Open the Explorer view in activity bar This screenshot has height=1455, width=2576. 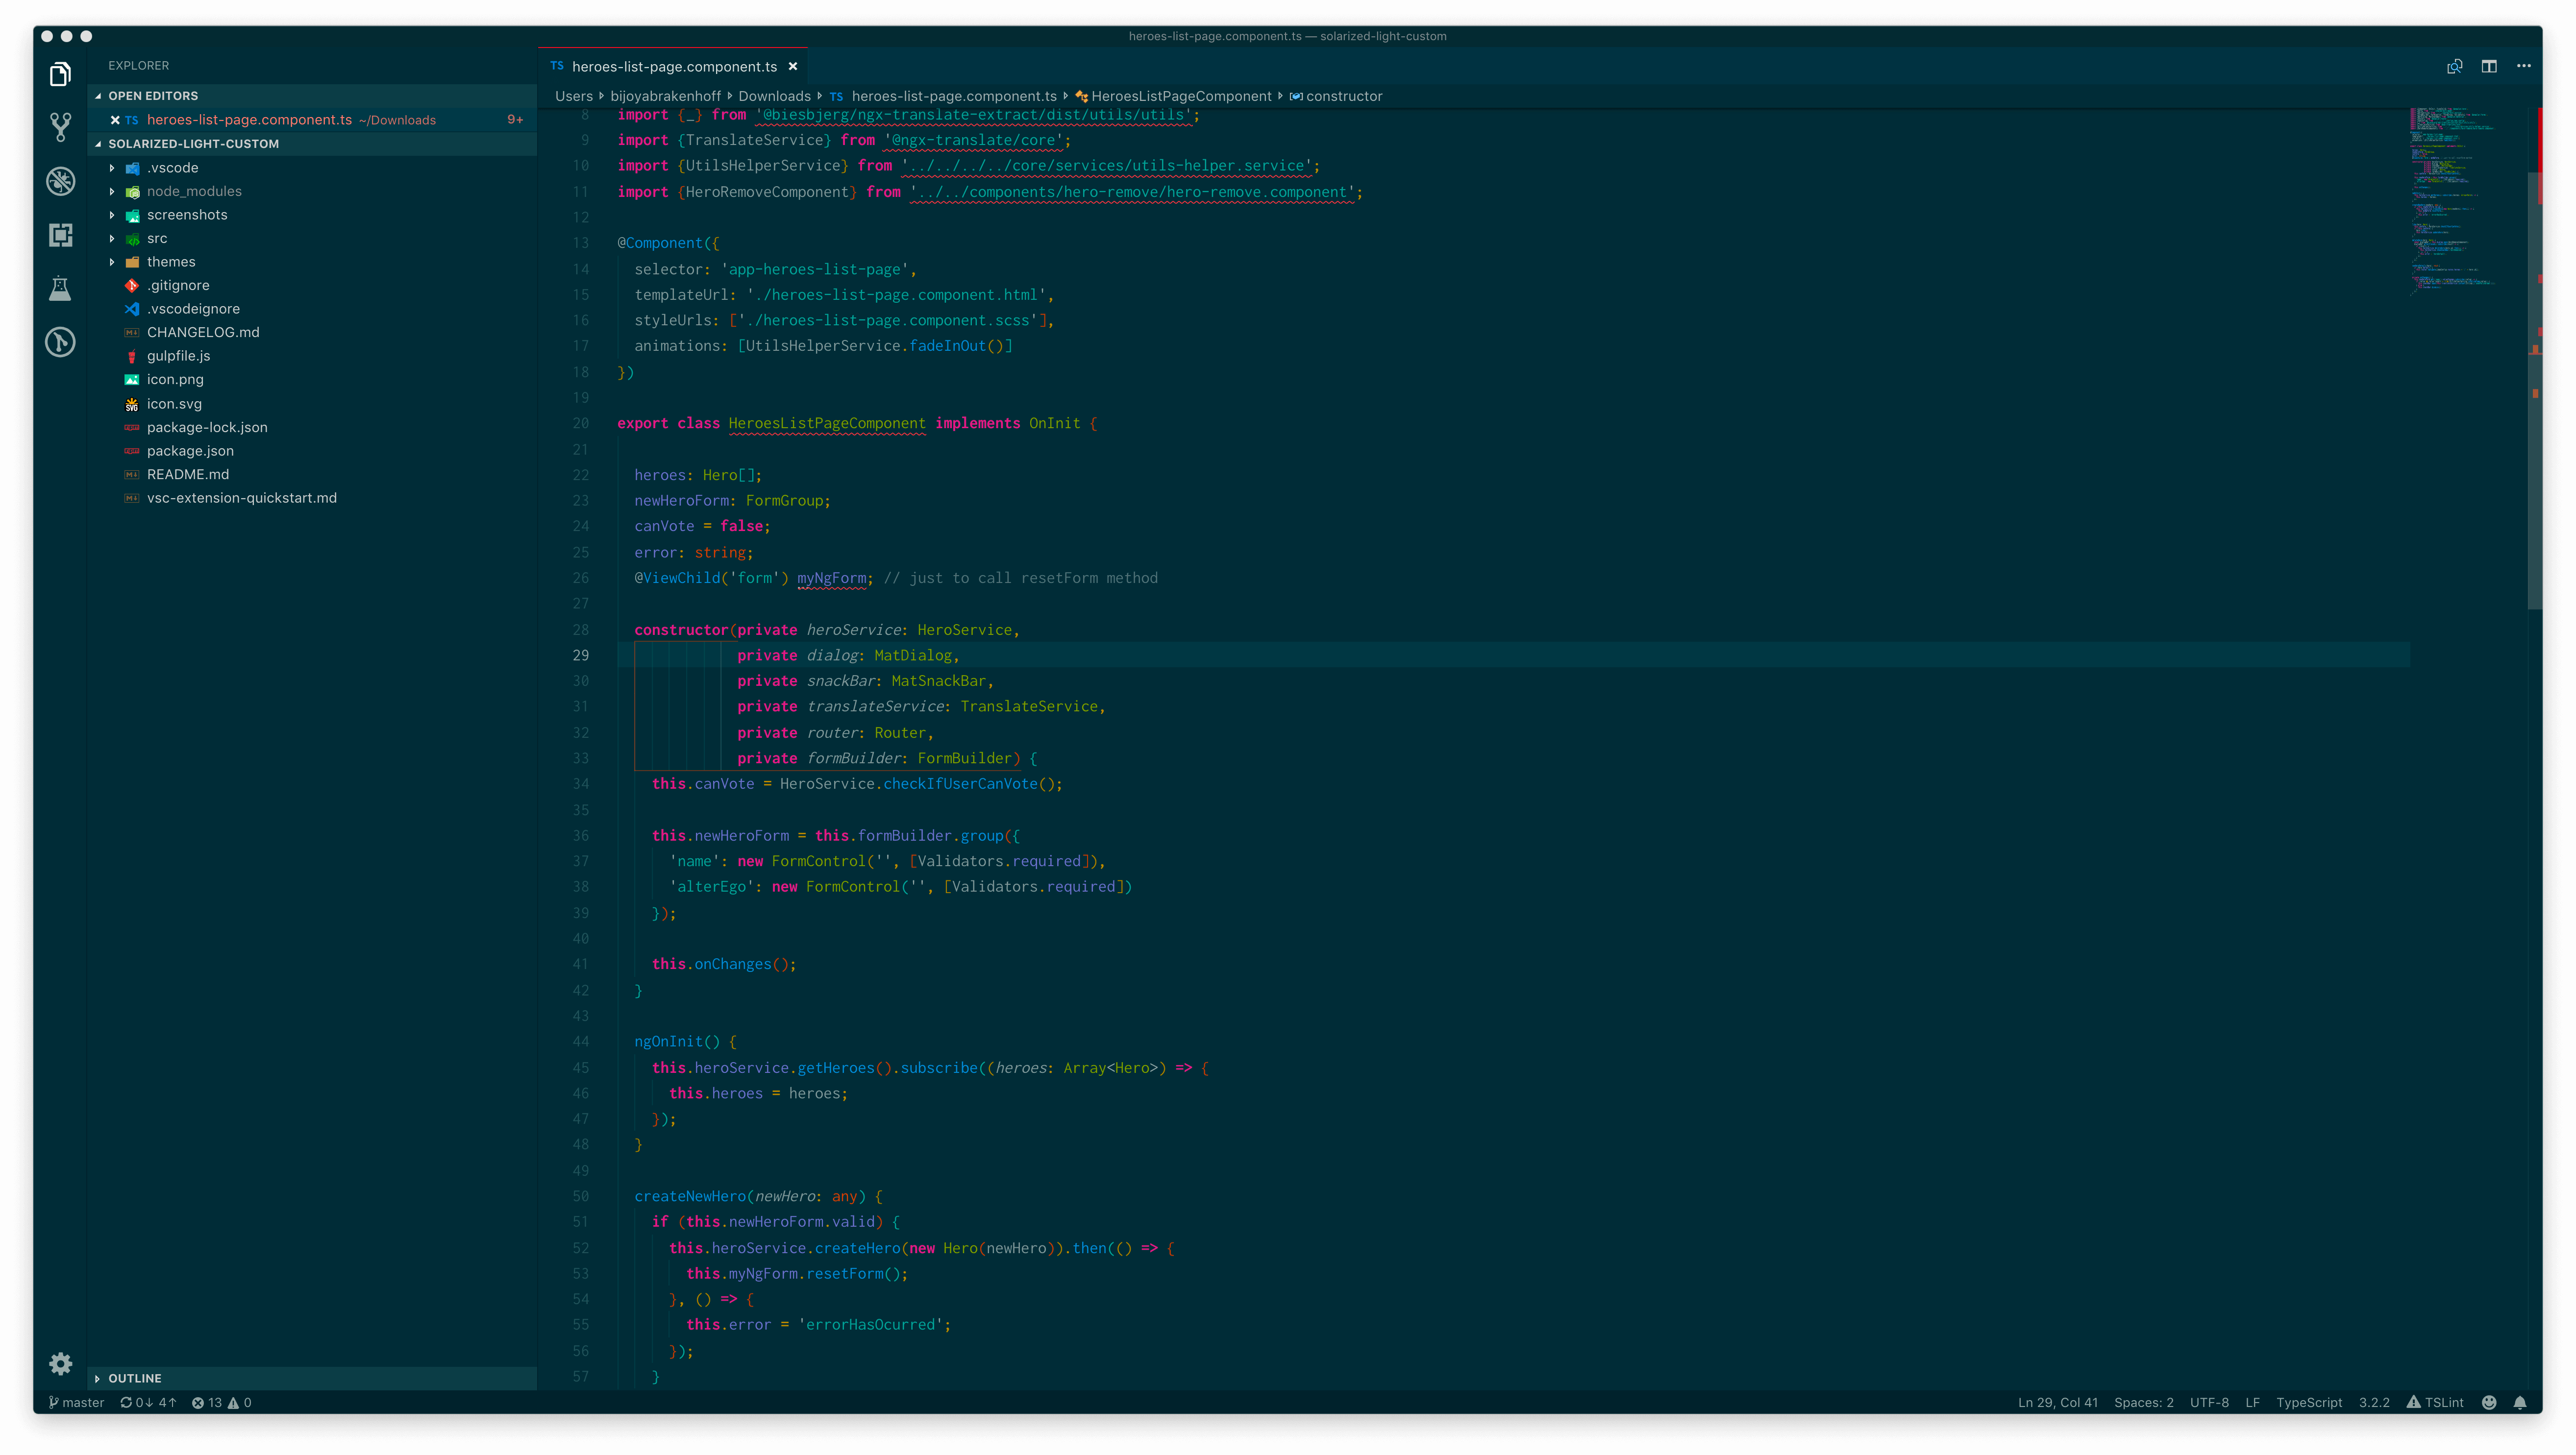pos(60,74)
